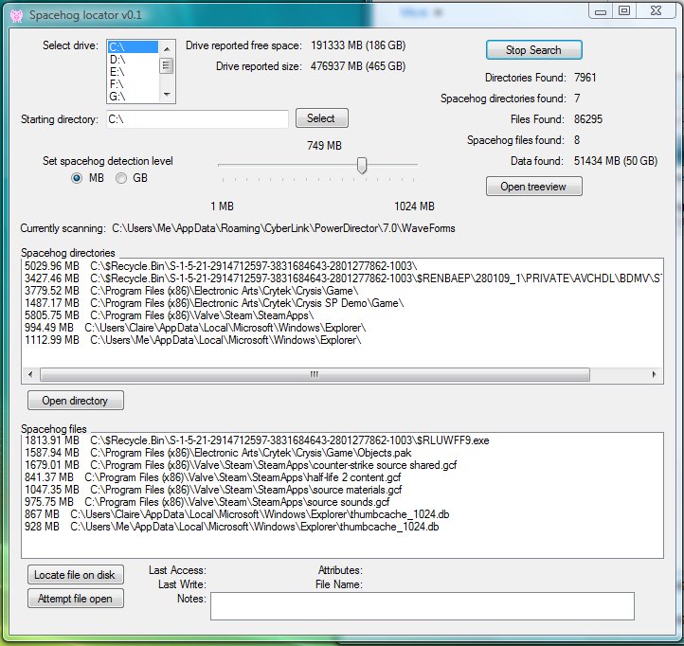Click Select button beside starting directory
Viewport: 684px width, 646px height.
click(321, 118)
